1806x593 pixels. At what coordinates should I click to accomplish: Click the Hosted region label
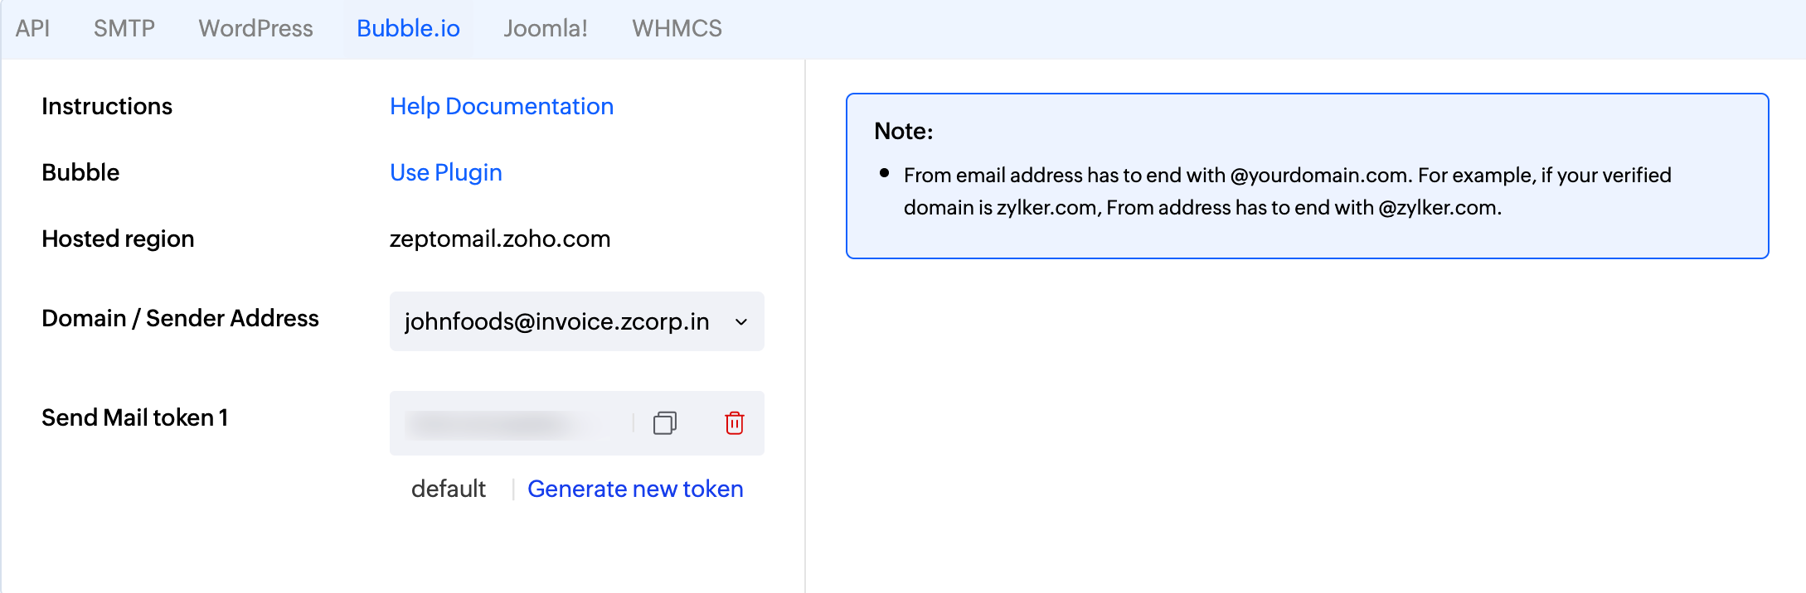(118, 239)
